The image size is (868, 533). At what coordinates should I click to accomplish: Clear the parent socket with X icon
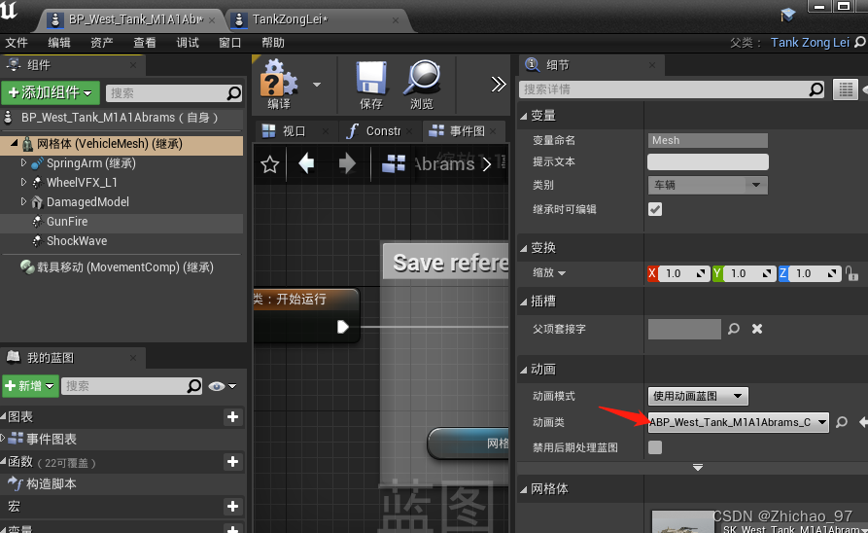click(x=757, y=329)
